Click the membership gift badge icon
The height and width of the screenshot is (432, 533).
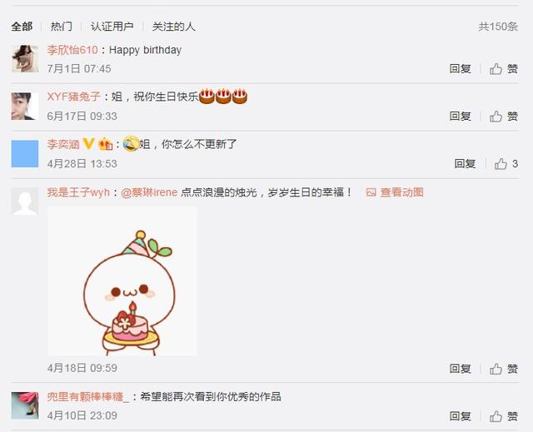click(x=106, y=144)
